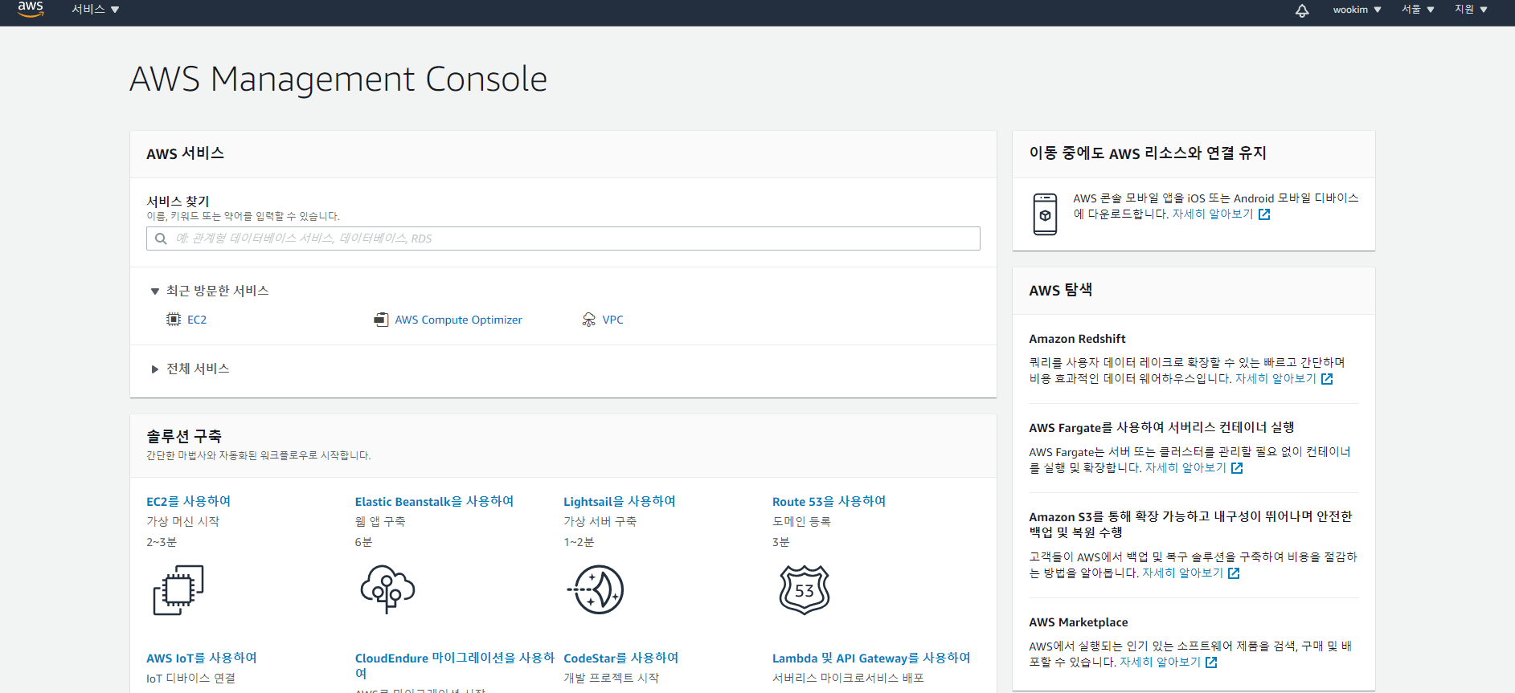Click the VPC cloud icon
Screen dimensions: 1515x693
point(589,320)
